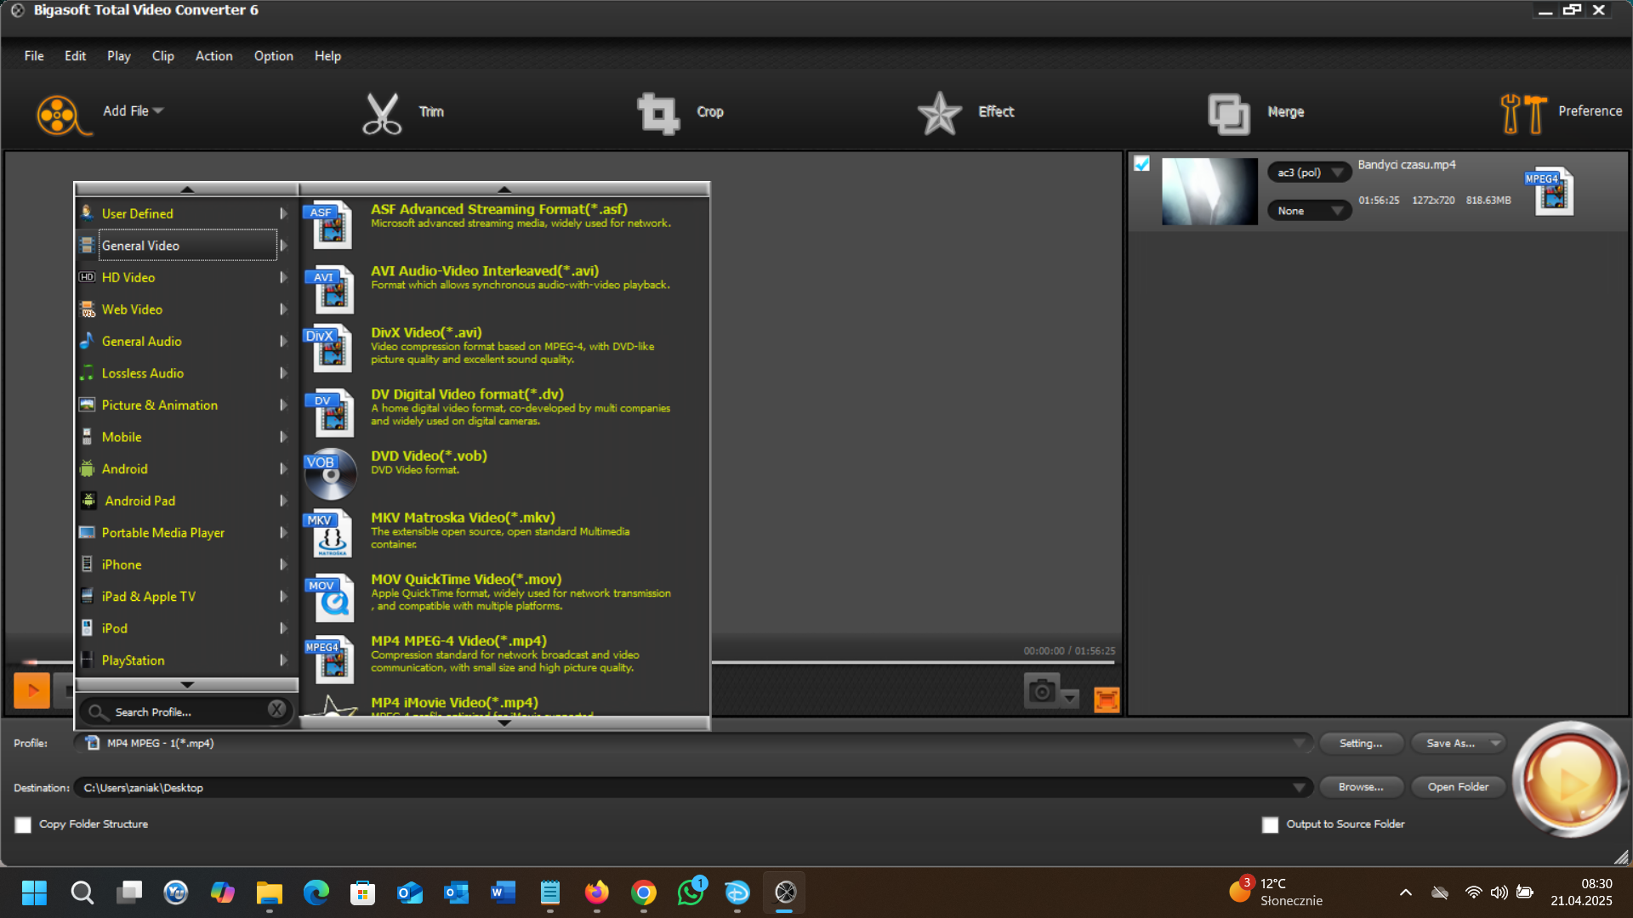Open the File menu
The width and height of the screenshot is (1633, 918).
tap(34, 56)
